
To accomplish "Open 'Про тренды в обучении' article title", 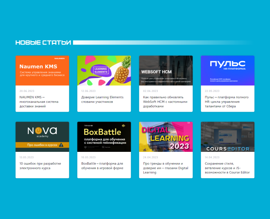I will [x=165, y=168].
